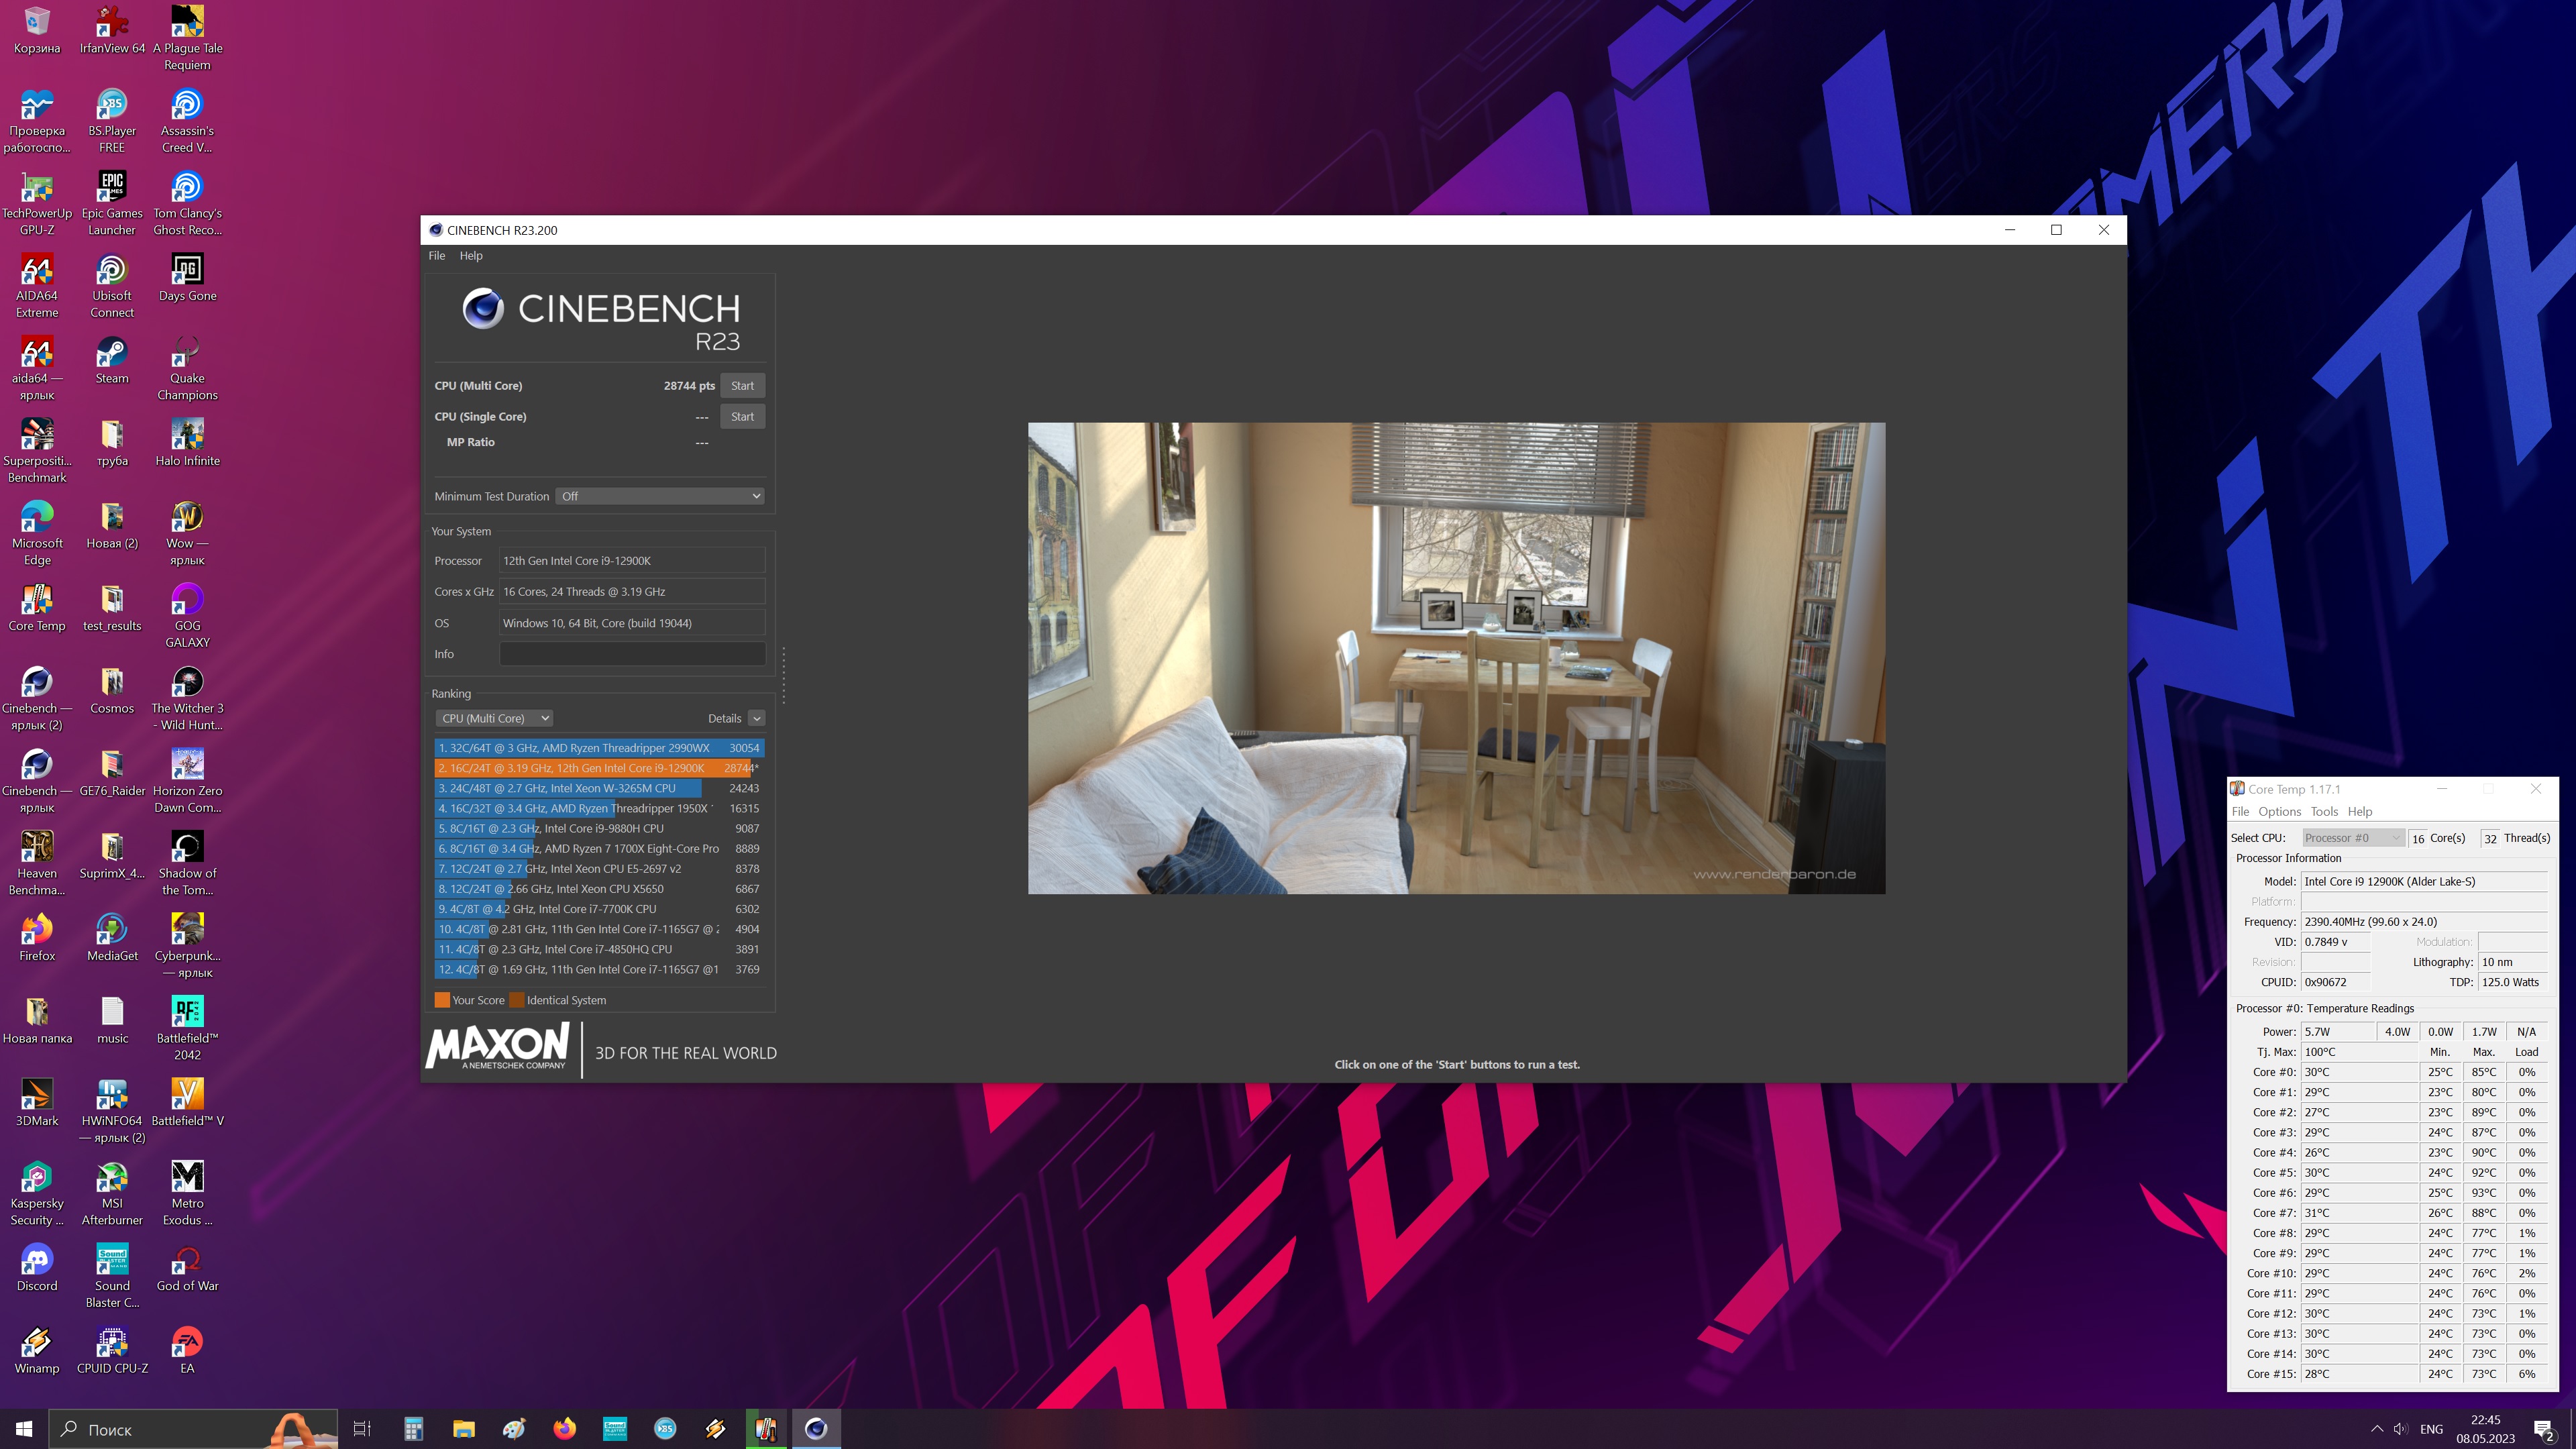Viewport: 2576px width, 1449px height.
Task: Start the CPU Single Core test
Action: click(742, 417)
